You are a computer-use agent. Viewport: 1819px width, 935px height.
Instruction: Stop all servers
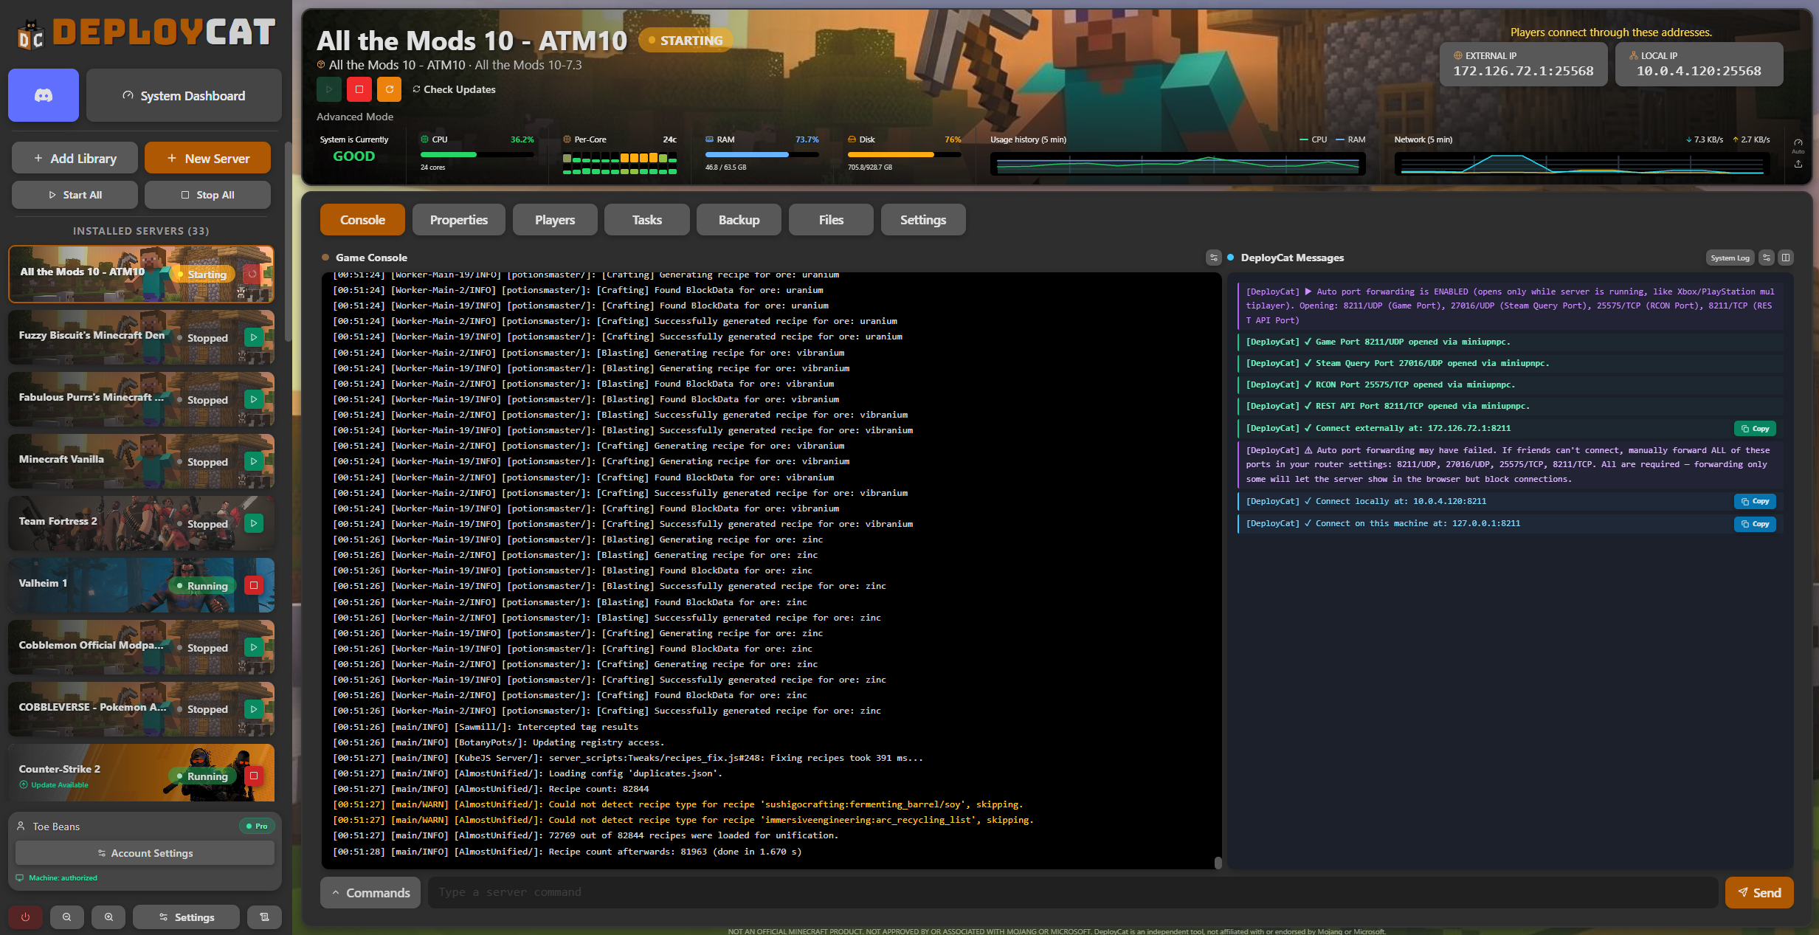click(207, 195)
